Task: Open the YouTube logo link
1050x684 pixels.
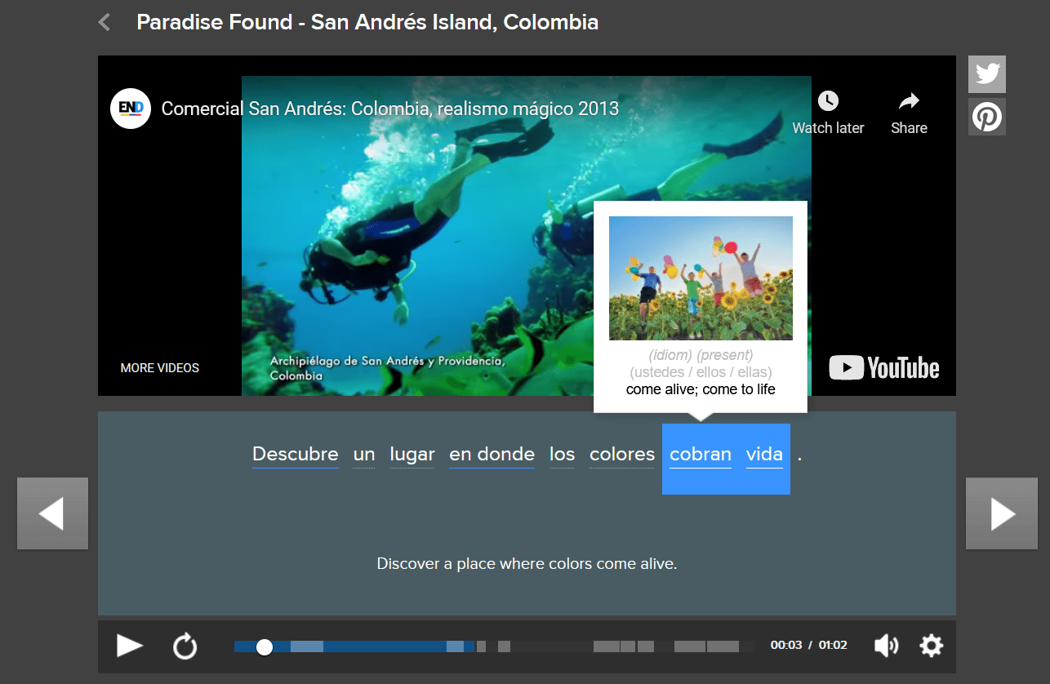Action: 884,368
